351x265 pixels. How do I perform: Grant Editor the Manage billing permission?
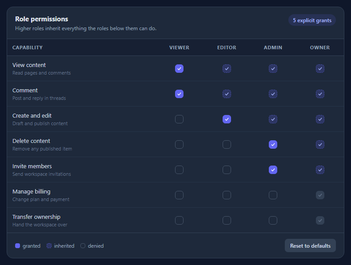[x=227, y=195]
